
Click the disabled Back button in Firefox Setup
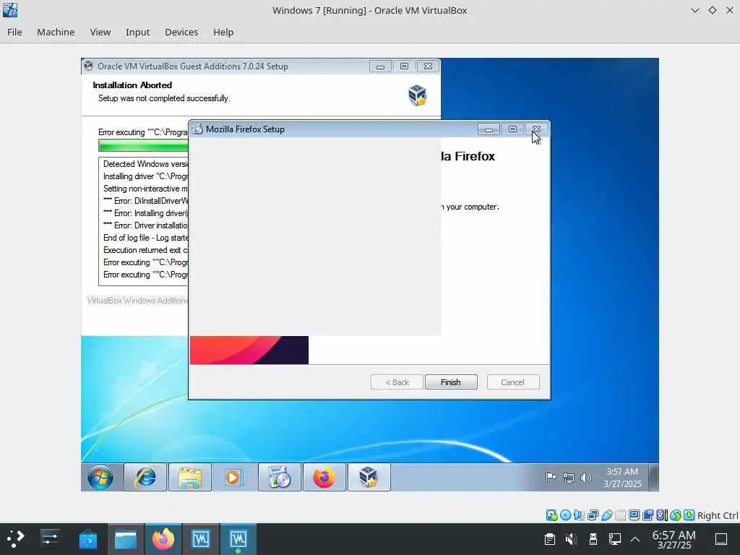pyautogui.click(x=397, y=382)
